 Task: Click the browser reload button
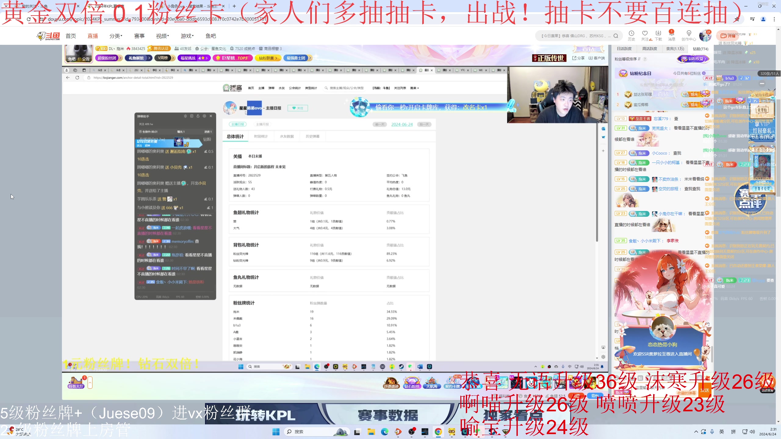[x=29, y=19]
